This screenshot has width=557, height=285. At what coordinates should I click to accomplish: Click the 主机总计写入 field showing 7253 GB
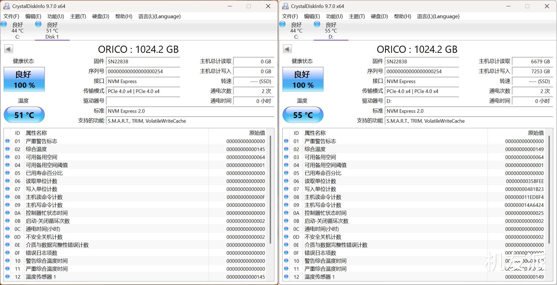point(533,71)
